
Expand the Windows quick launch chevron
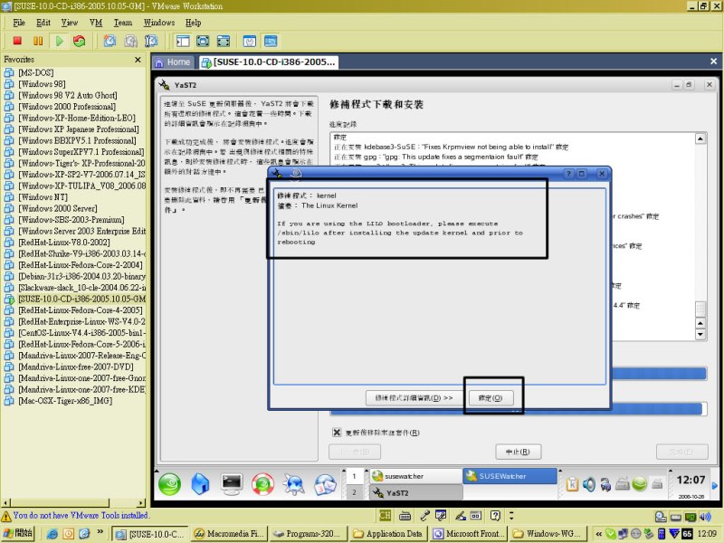pos(100,532)
